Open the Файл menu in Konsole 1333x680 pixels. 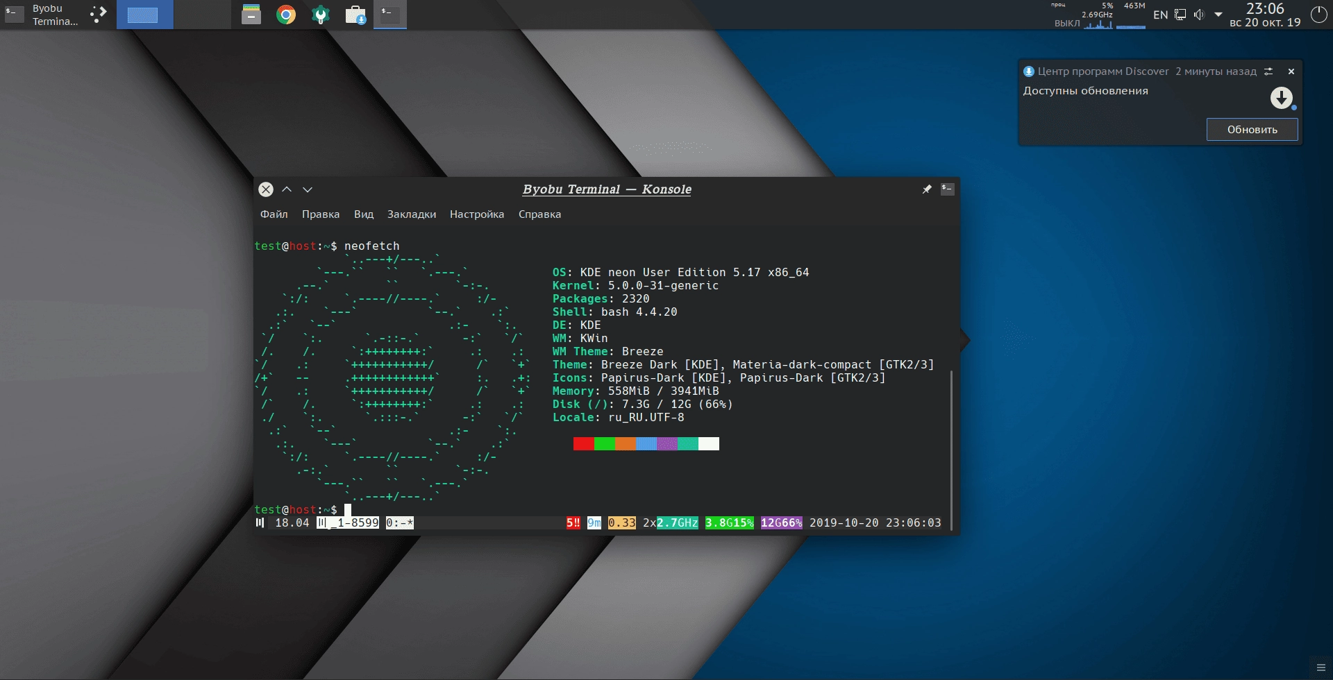click(x=274, y=214)
